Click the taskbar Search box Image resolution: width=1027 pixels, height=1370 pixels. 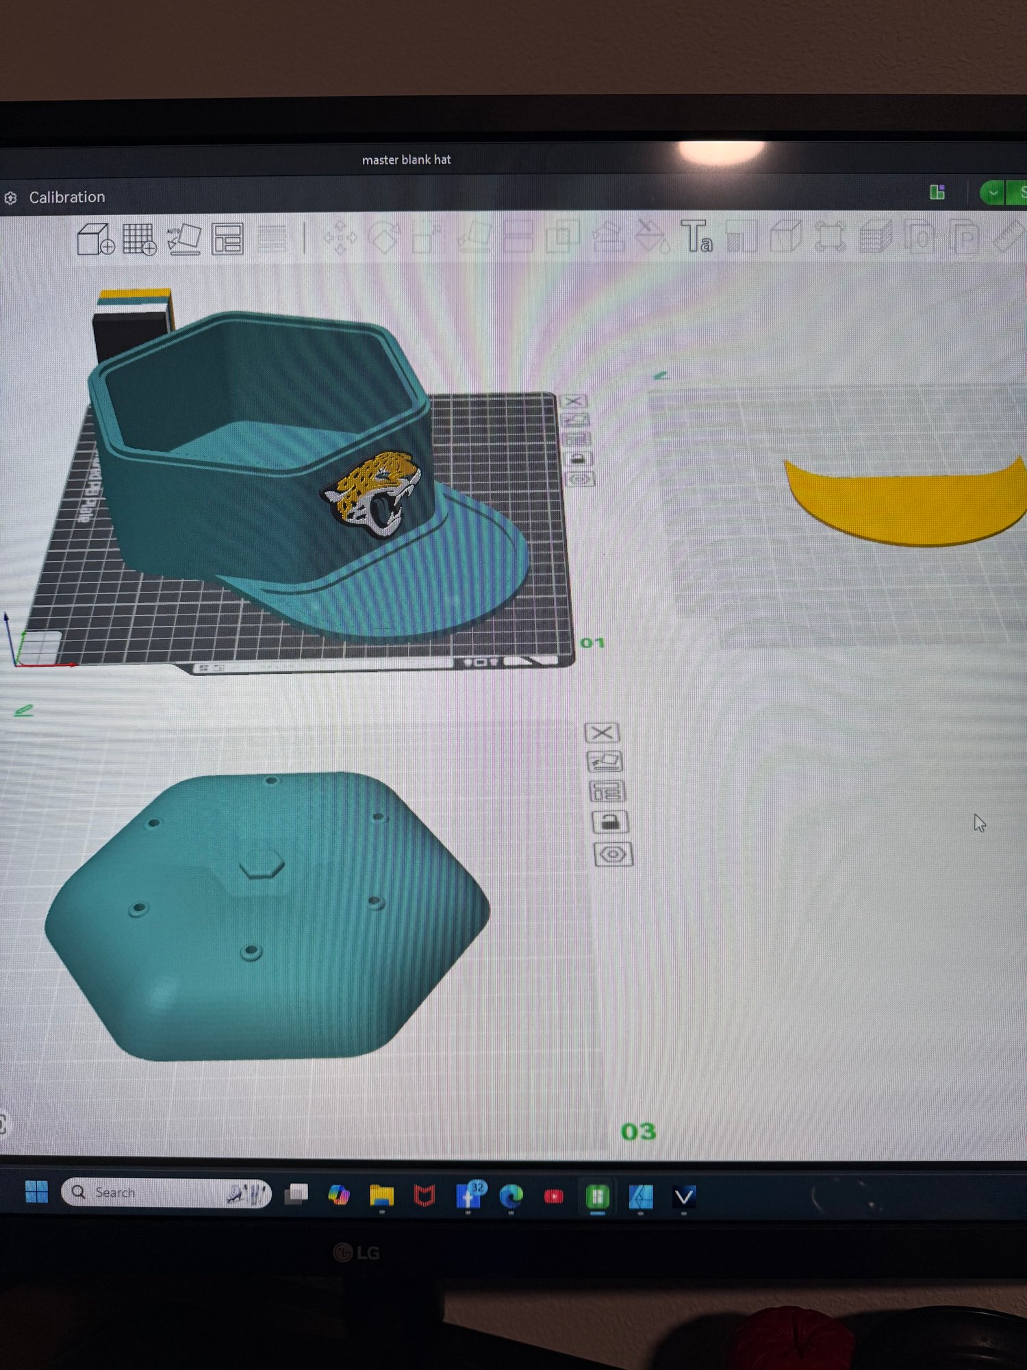(166, 1193)
